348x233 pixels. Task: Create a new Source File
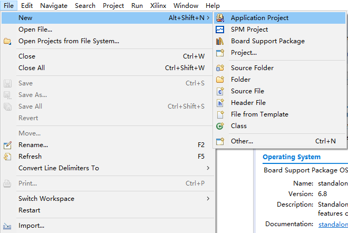[x=280, y=91]
